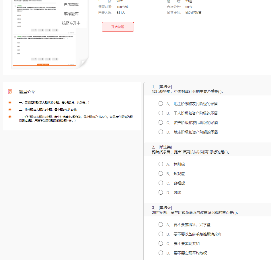The height and width of the screenshot is (262, 271).
Task: Click question 3 text 20世纪初
Action: [195, 213]
